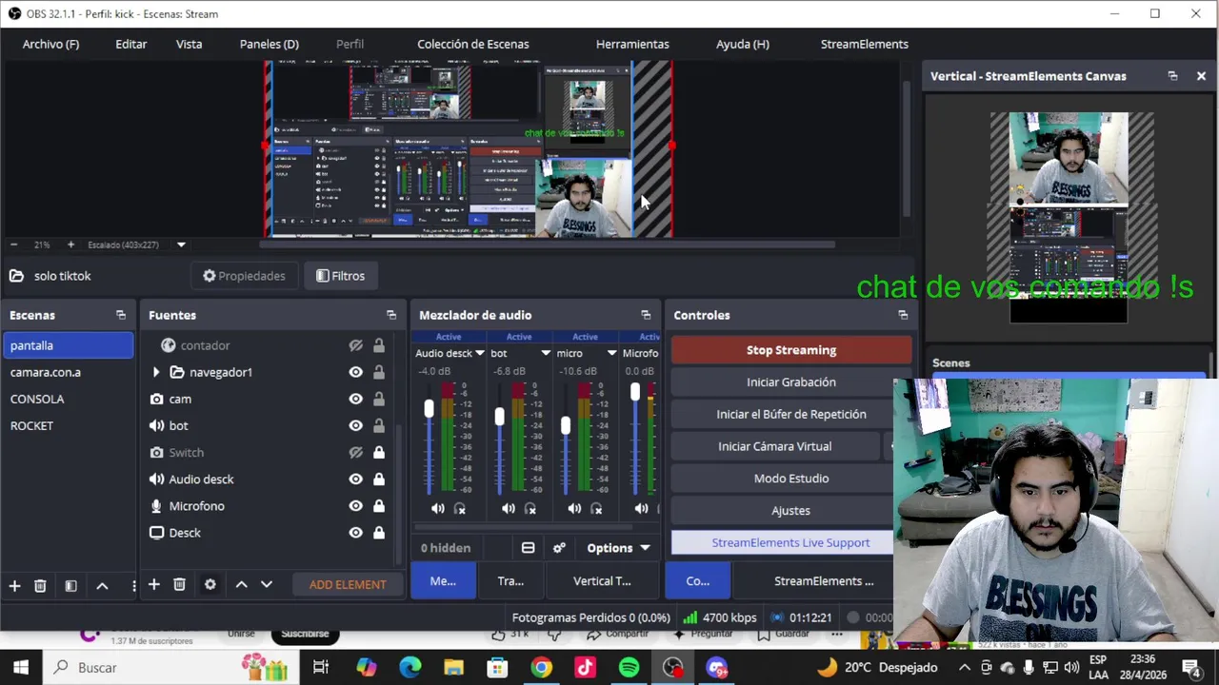Remove selected source with trash icon

pyautogui.click(x=179, y=584)
